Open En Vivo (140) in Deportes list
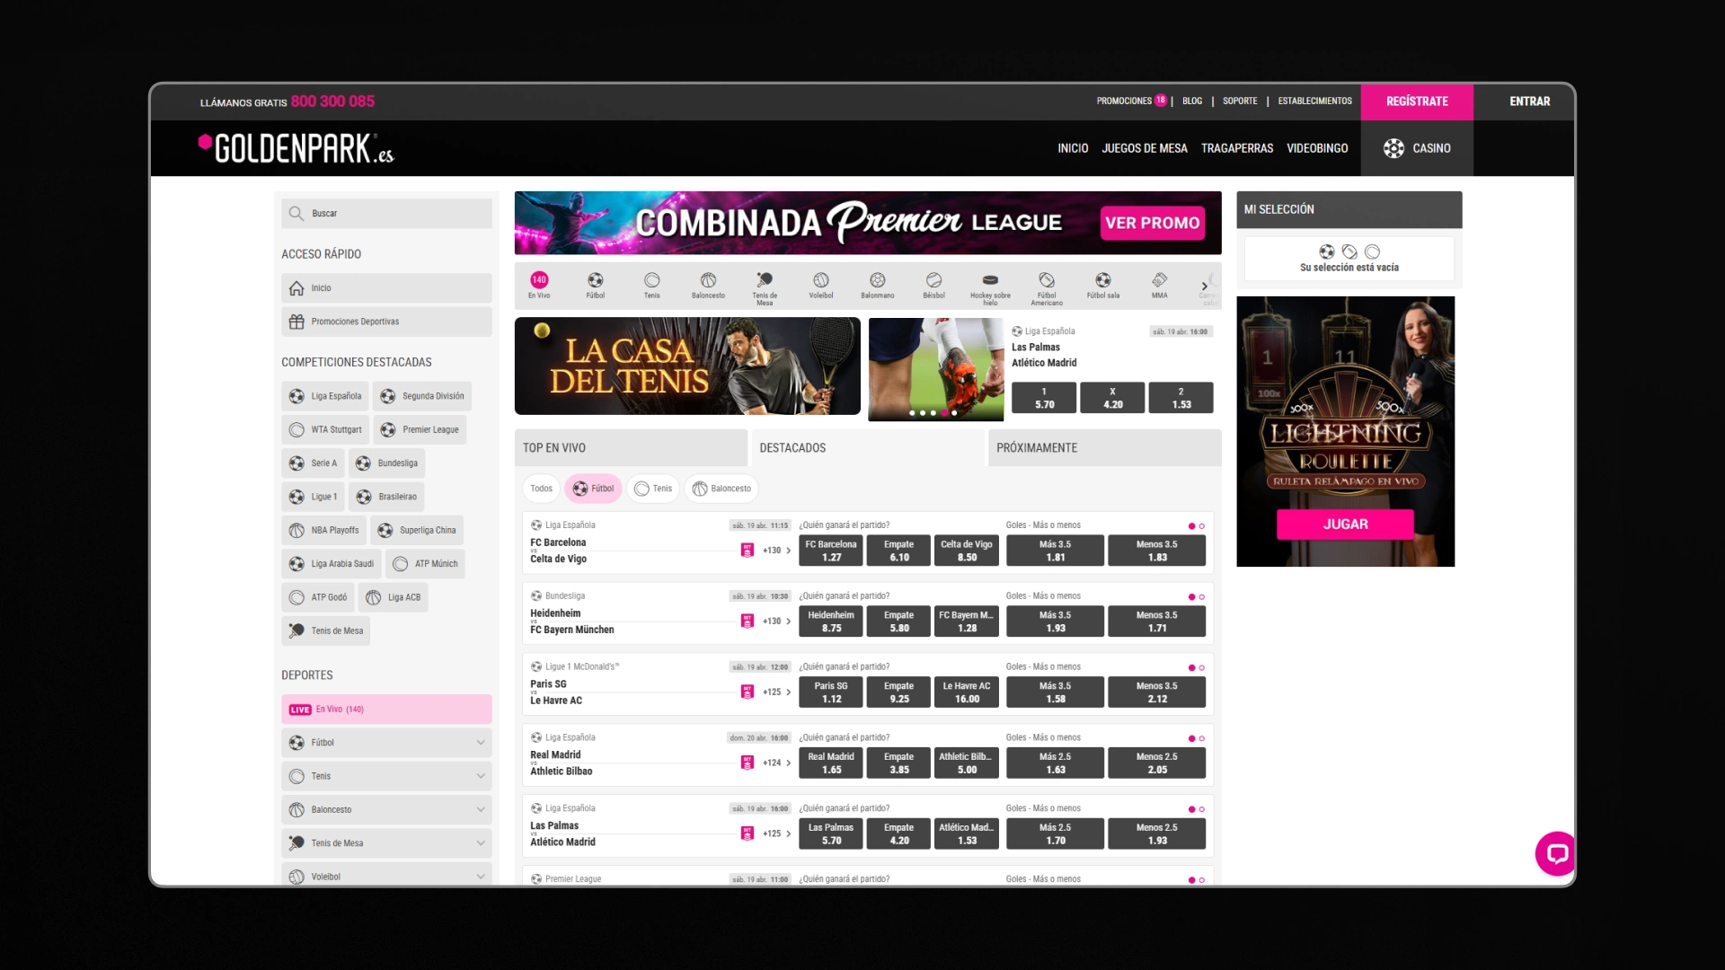Viewport: 1725px width, 970px height. click(x=386, y=710)
